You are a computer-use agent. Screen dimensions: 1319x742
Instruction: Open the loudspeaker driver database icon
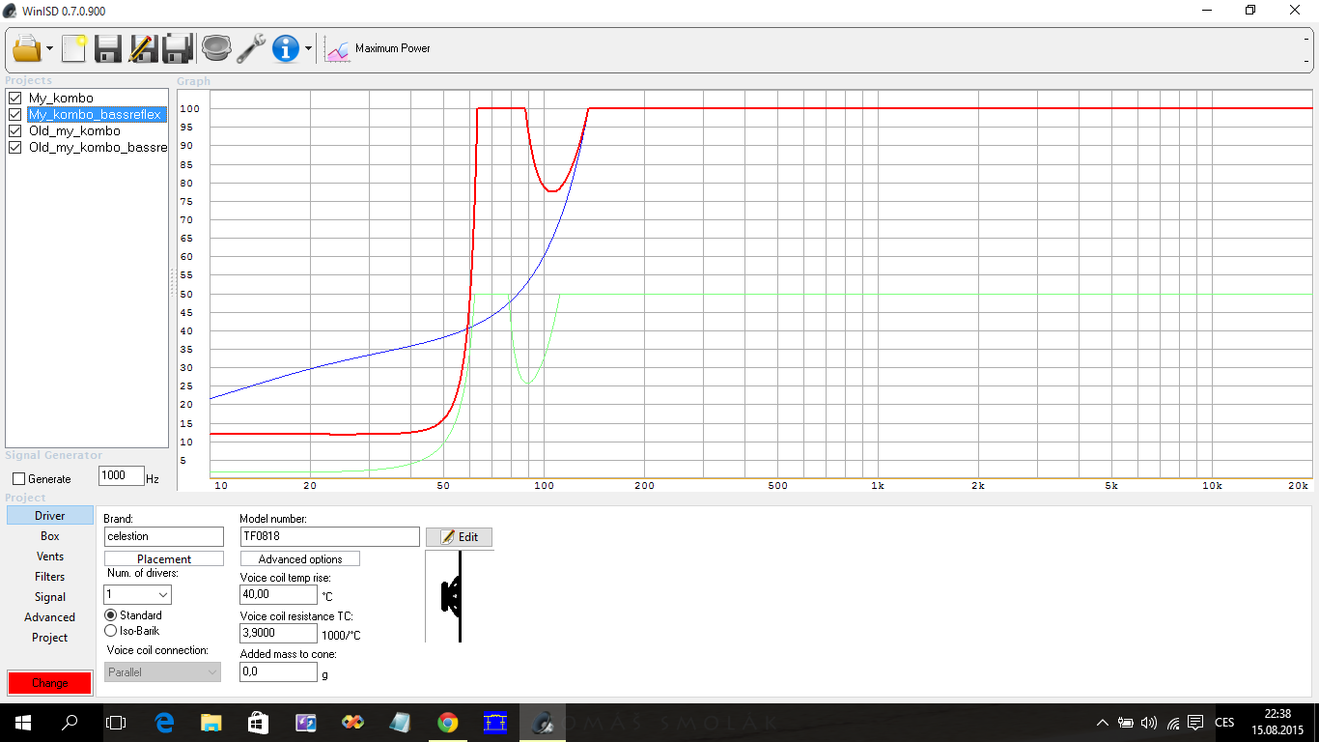(x=215, y=48)
